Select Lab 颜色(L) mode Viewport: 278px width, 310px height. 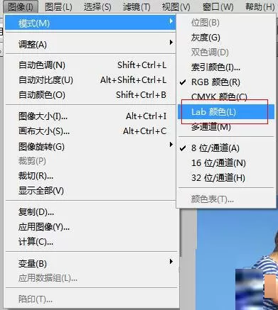point(226,111)
